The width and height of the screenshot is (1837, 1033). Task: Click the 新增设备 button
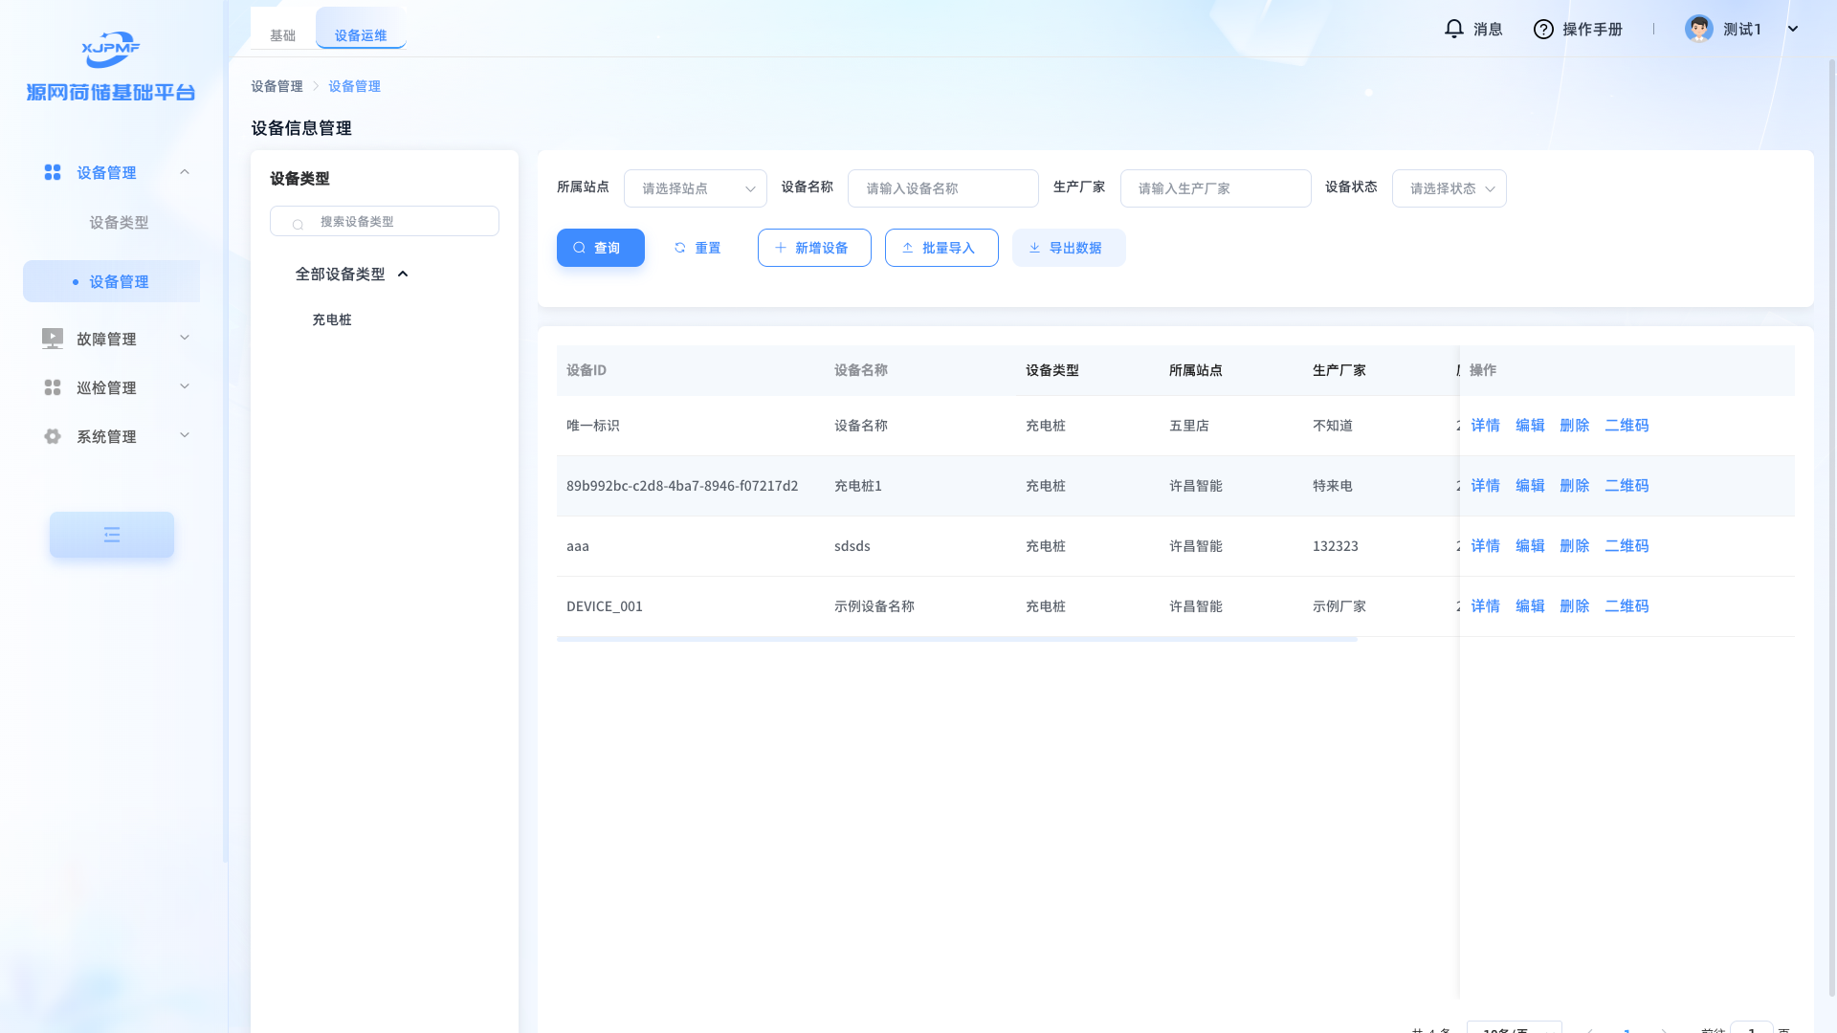(813, 248)
